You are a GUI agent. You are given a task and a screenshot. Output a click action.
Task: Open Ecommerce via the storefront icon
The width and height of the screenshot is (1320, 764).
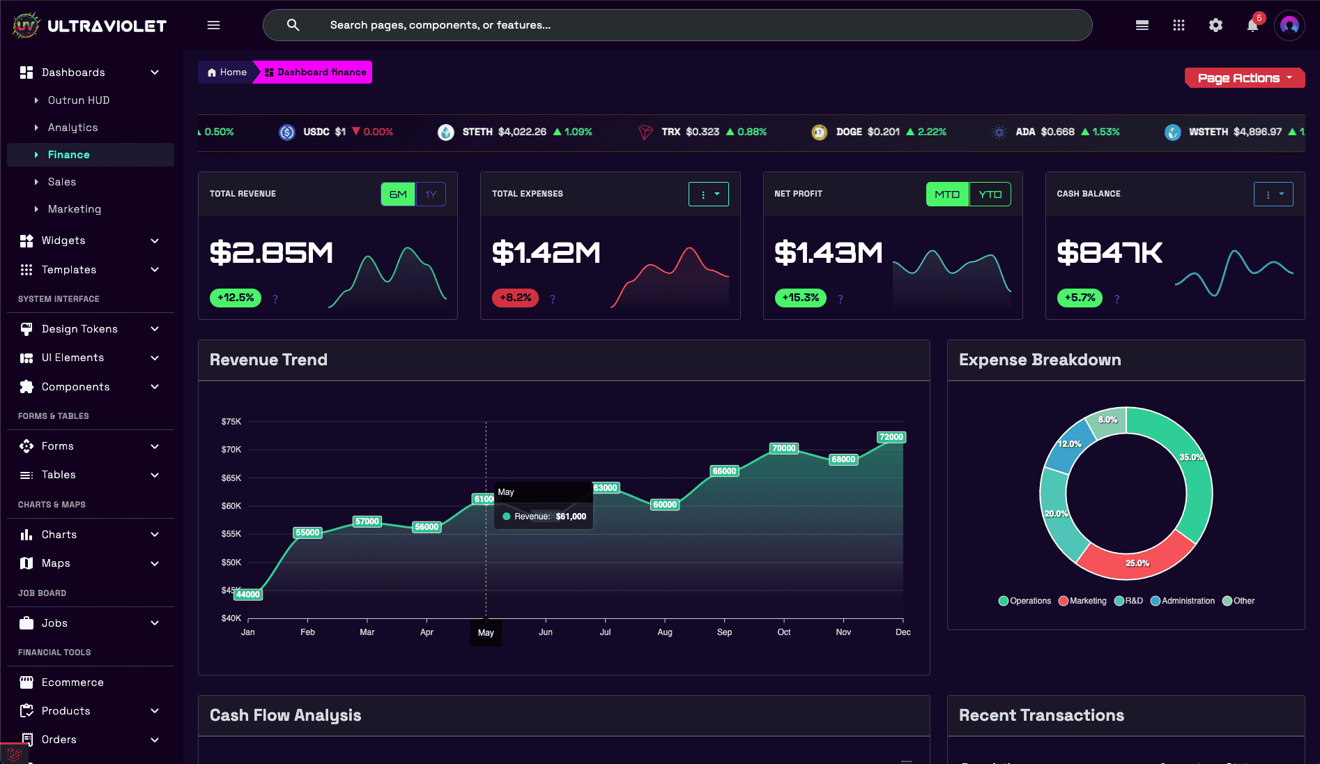coord(26,682)
